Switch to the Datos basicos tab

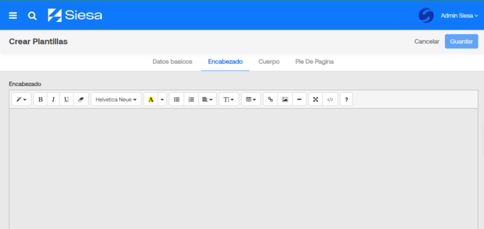[172, 62]
